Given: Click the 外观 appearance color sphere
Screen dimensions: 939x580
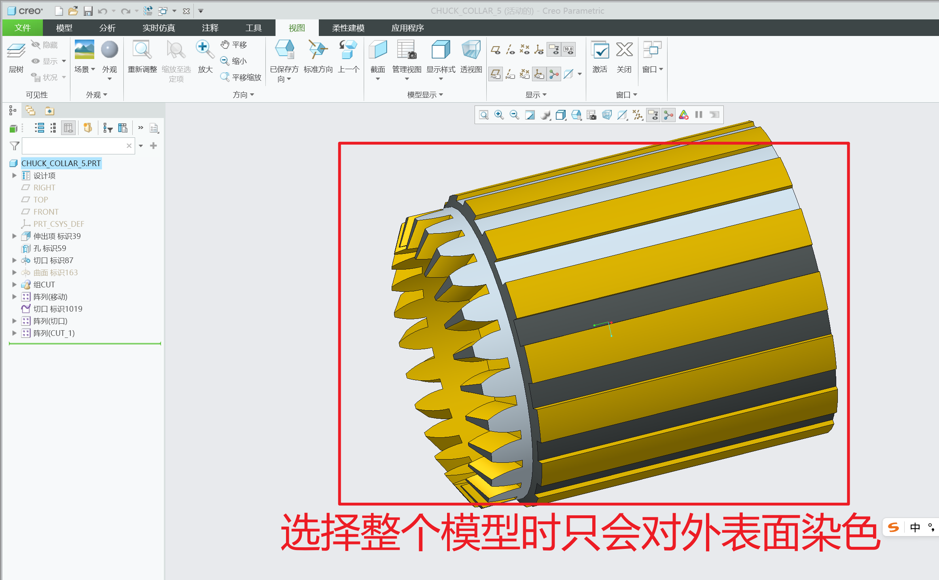Looking at the screenshot, I should (109, 50).
